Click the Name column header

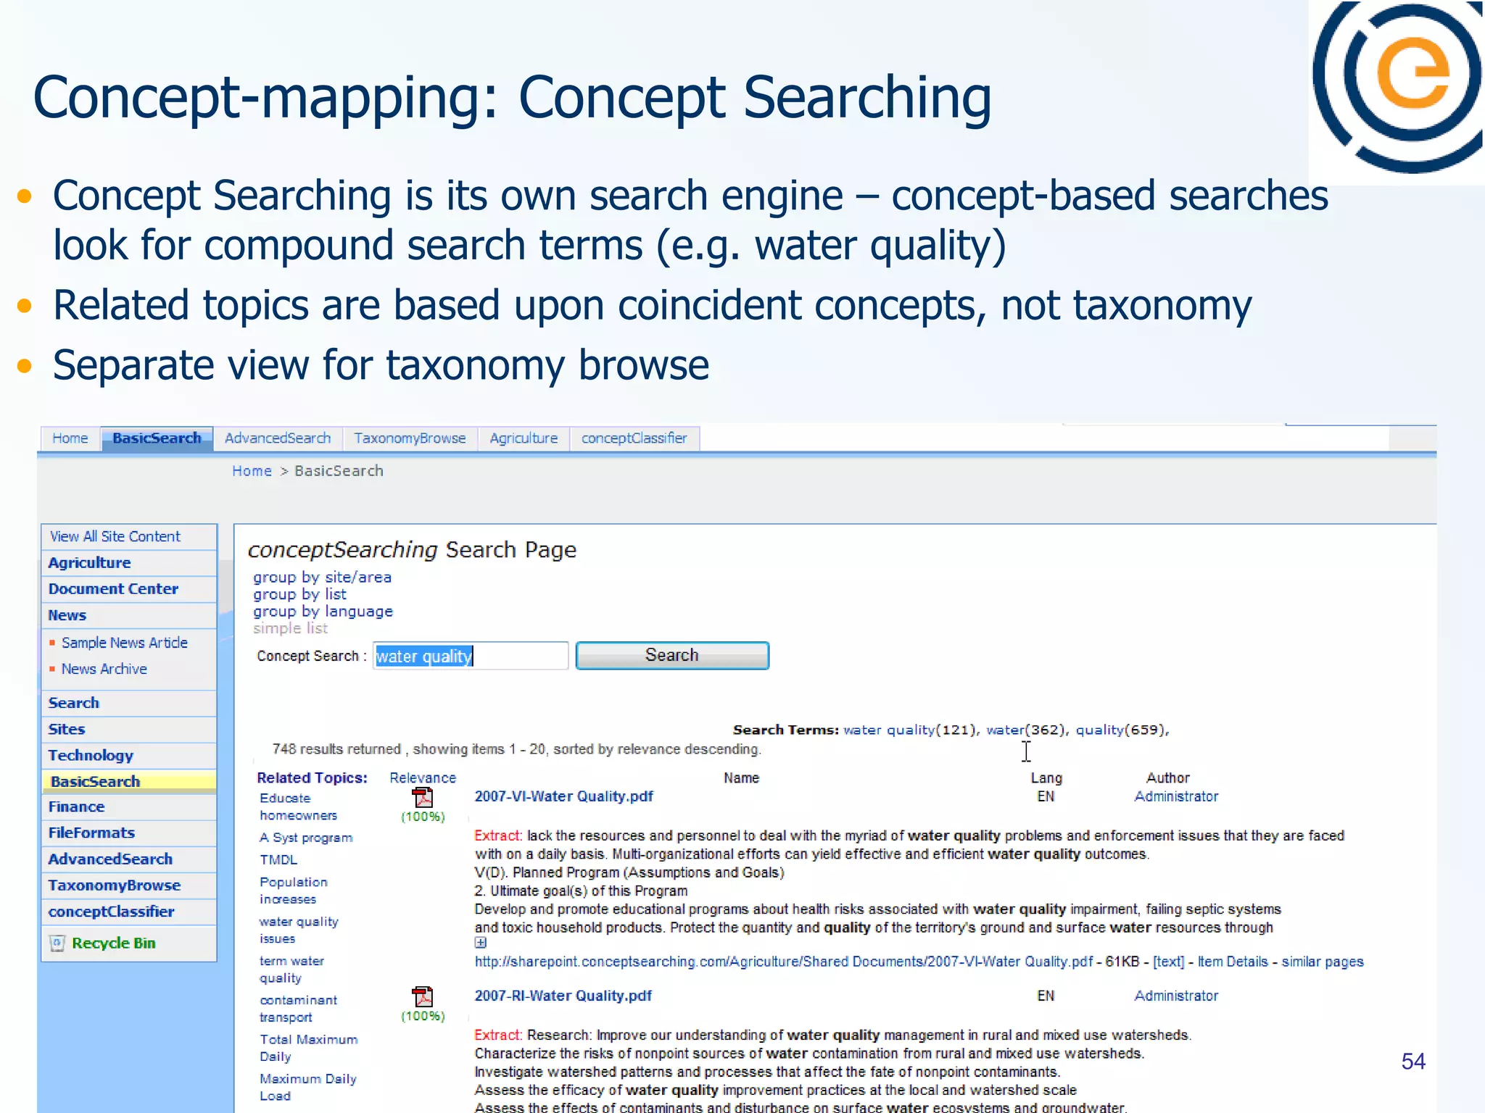point(741,778)
